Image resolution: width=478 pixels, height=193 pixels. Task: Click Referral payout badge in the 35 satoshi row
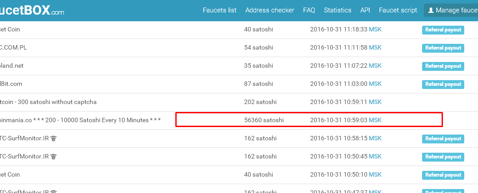tap(442, 66)
